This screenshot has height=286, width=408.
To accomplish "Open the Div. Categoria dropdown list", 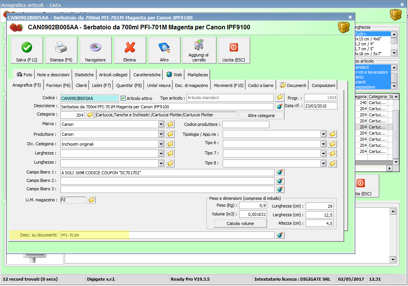I will pos(161,144).
